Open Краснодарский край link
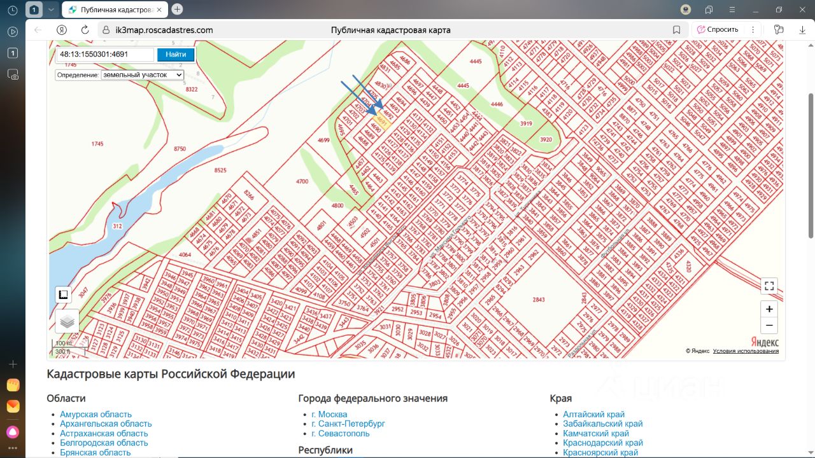The image size is (815, 458). pos(603,443)
